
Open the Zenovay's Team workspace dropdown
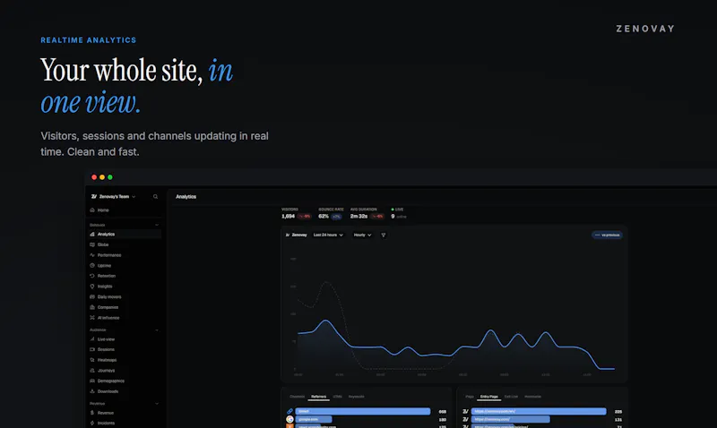pos(114,196)
